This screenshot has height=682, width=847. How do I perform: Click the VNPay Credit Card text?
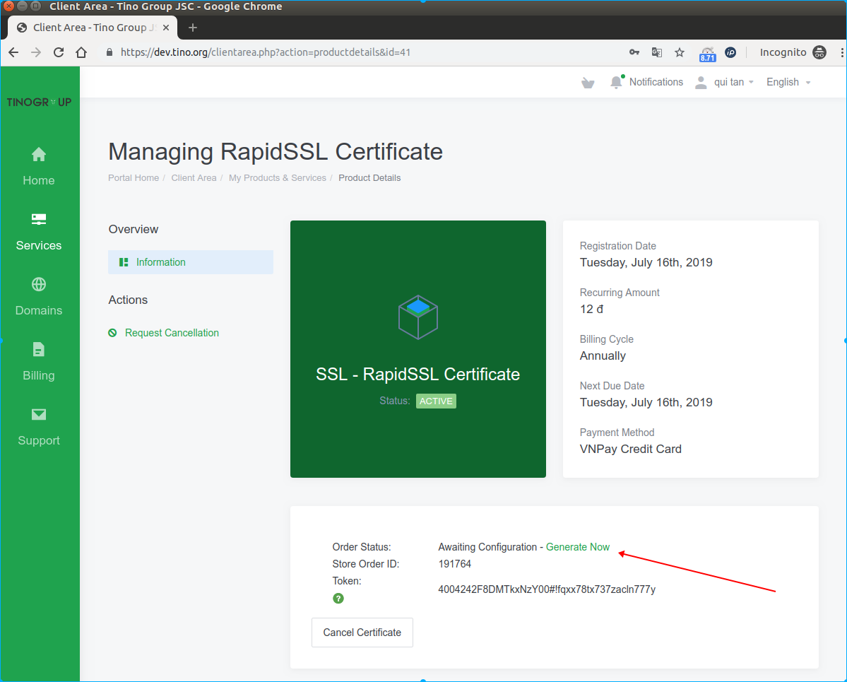coord(630,449)
